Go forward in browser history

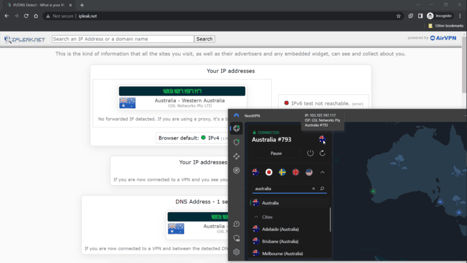[16, 16]
